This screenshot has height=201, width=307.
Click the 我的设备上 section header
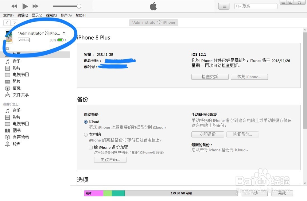11,104
